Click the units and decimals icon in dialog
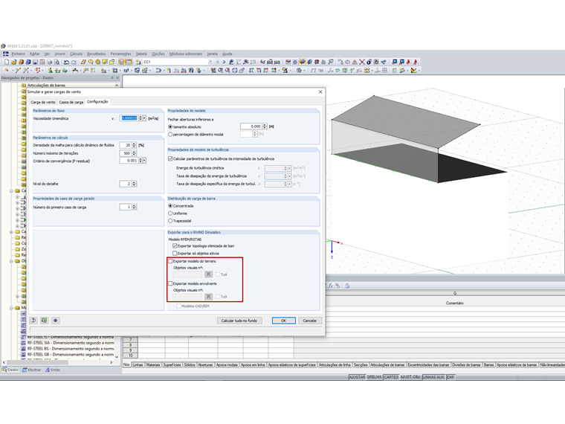This screenshot has width=565, height=424. (x=44, y=320)
